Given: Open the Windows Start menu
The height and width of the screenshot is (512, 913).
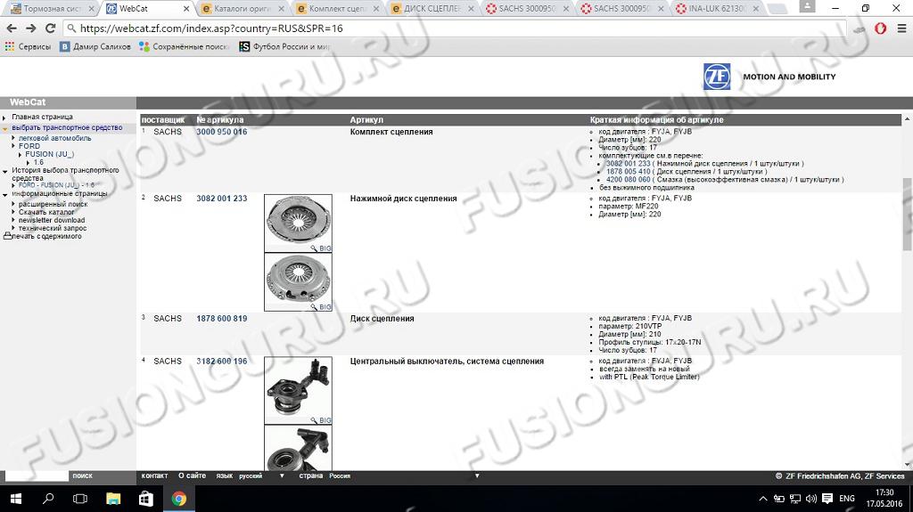Looking at the screenshot, I should coord(16,499).
